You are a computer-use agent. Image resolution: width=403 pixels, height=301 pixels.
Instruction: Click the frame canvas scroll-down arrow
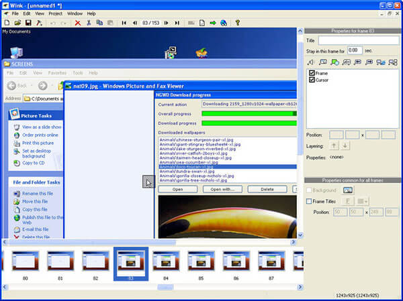[300, 235]
